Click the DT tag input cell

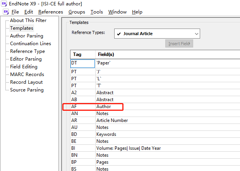[83, 64]
